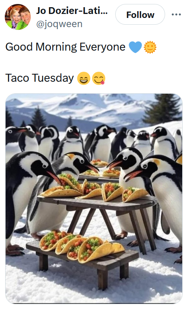187x309 pixels.
Task: Select the grinning face emoji
Action: tap(84, 78)
